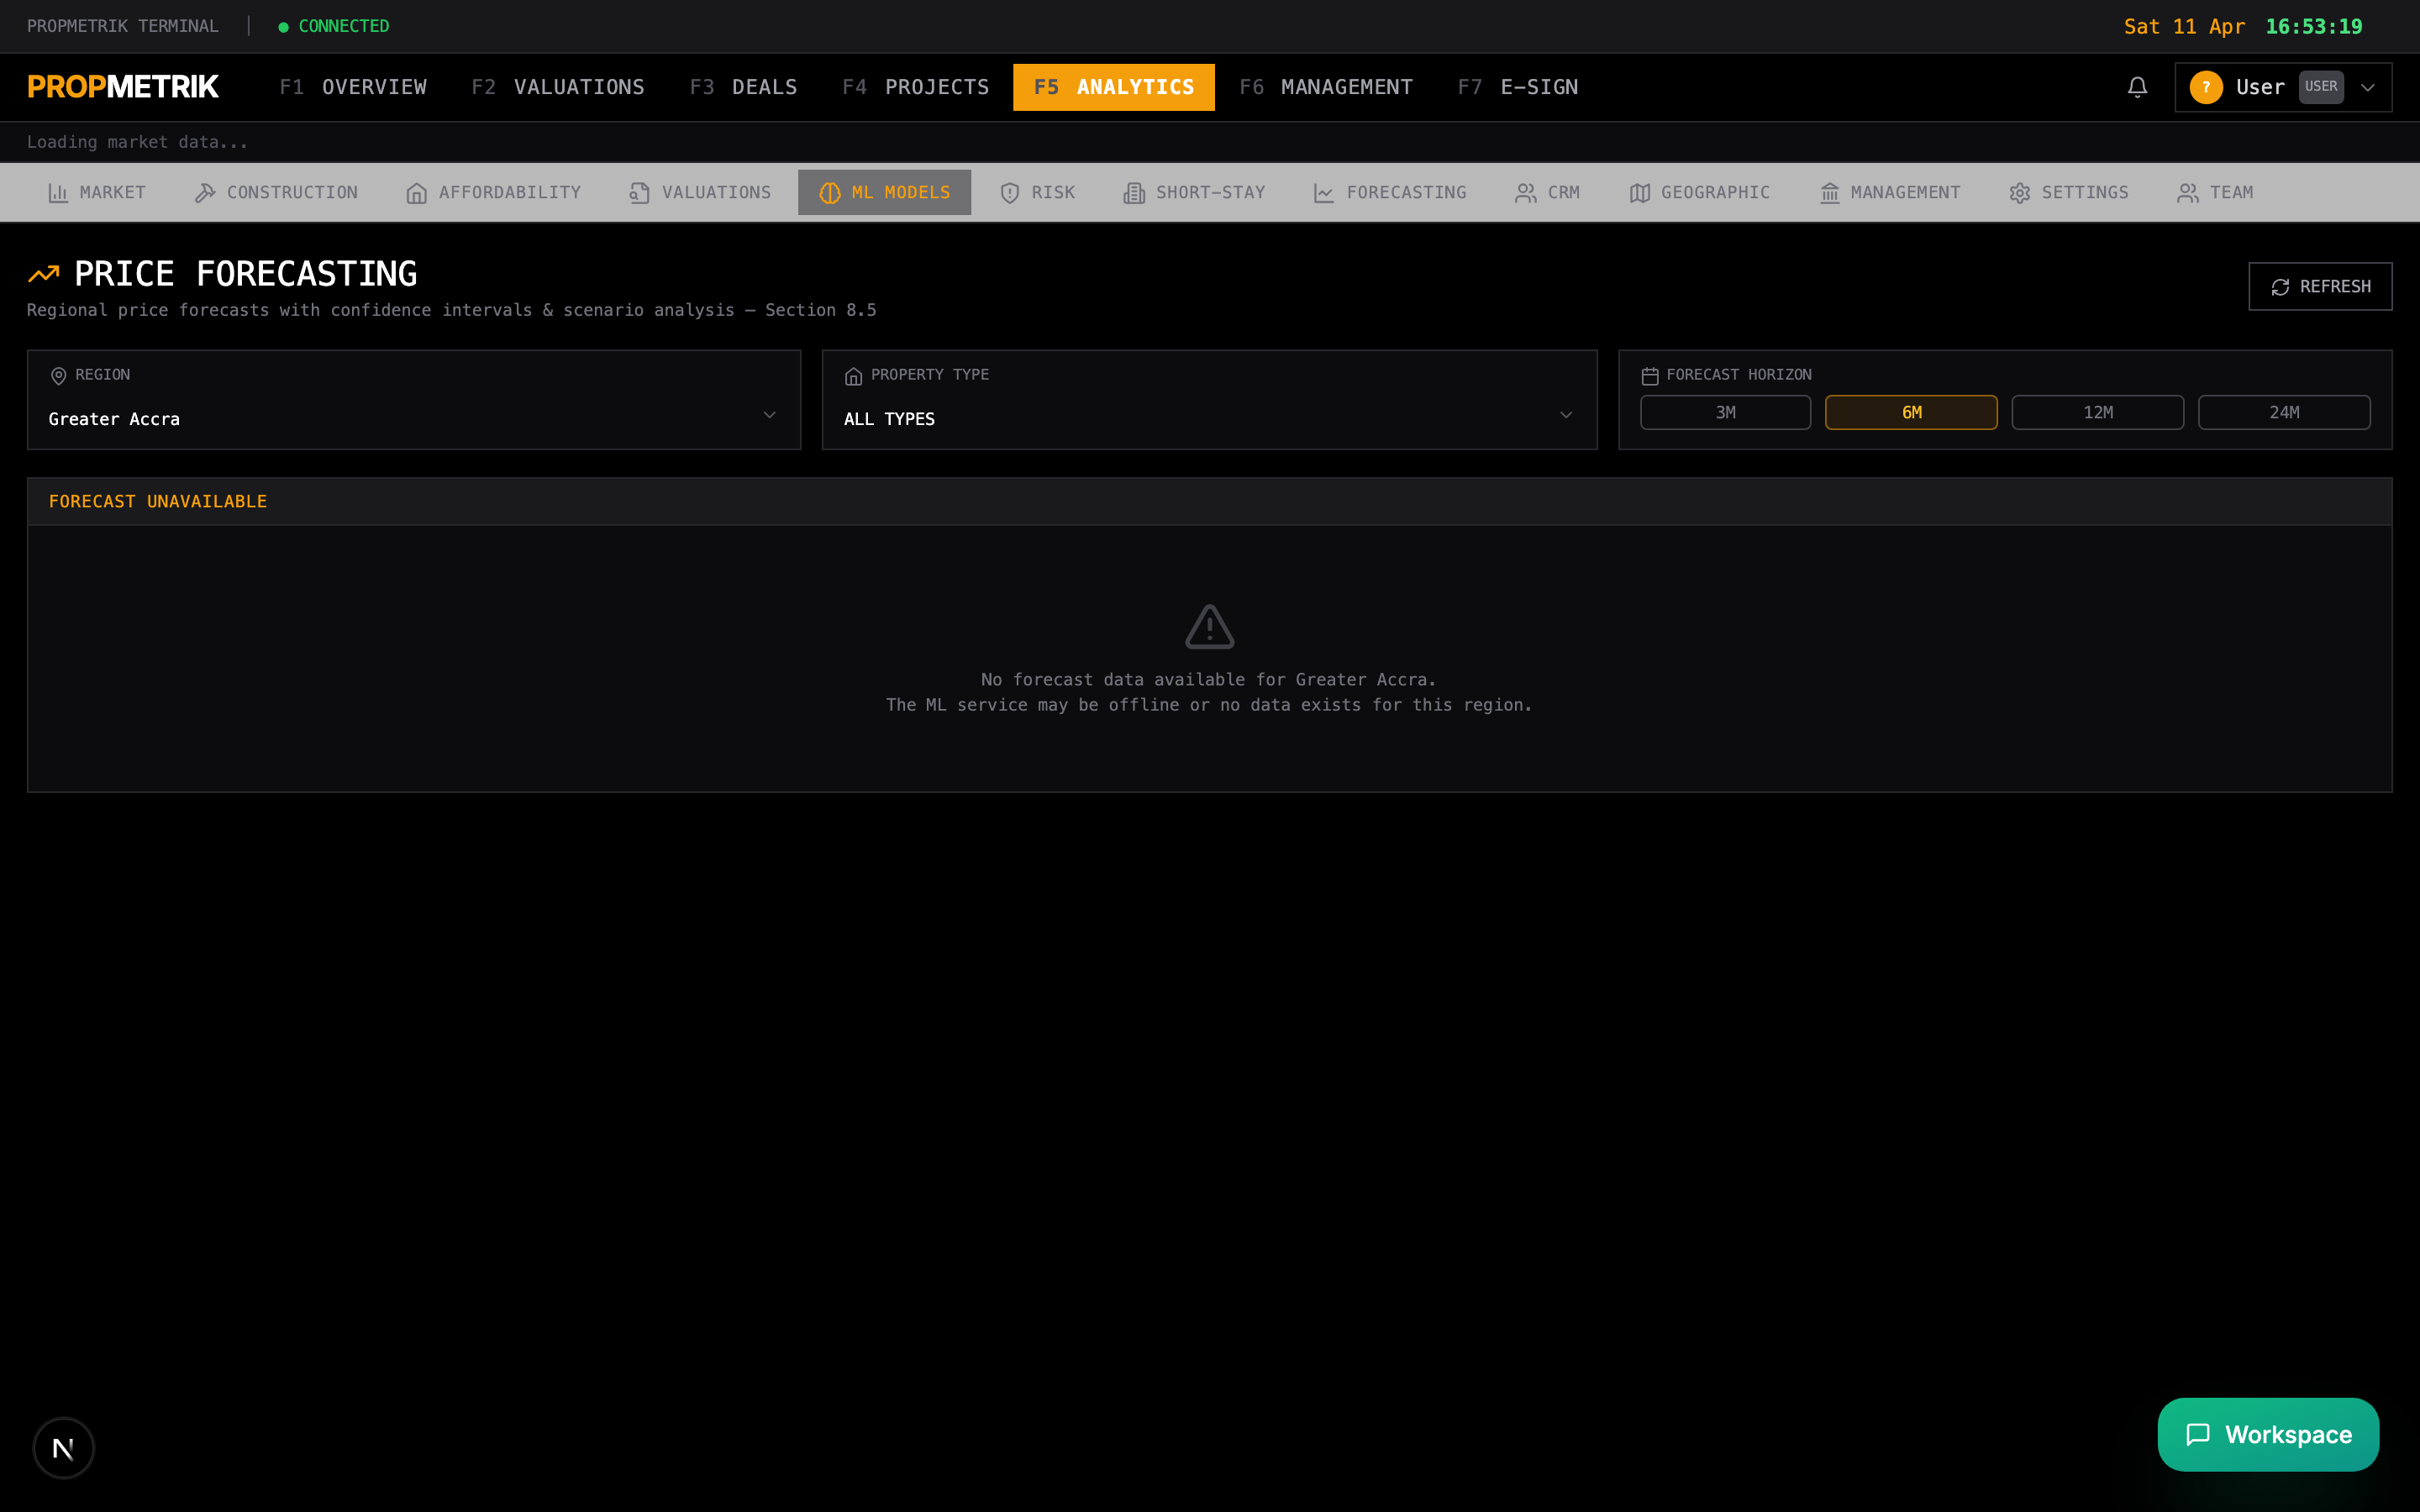2420x1512 pixels.
Task: Open the Workspace chat button
Action: 2268,1434
